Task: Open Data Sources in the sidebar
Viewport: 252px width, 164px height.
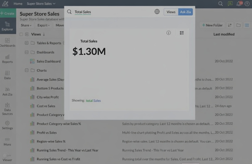Action: point(7,109)
